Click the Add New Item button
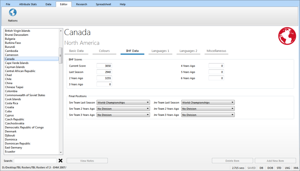This screenshot has height=171, width=300. pos(275,161)
